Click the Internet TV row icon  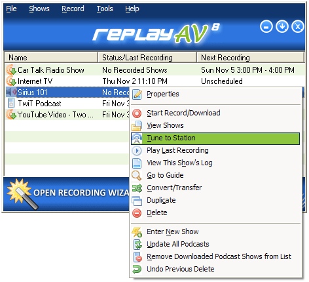pos(11,81)
